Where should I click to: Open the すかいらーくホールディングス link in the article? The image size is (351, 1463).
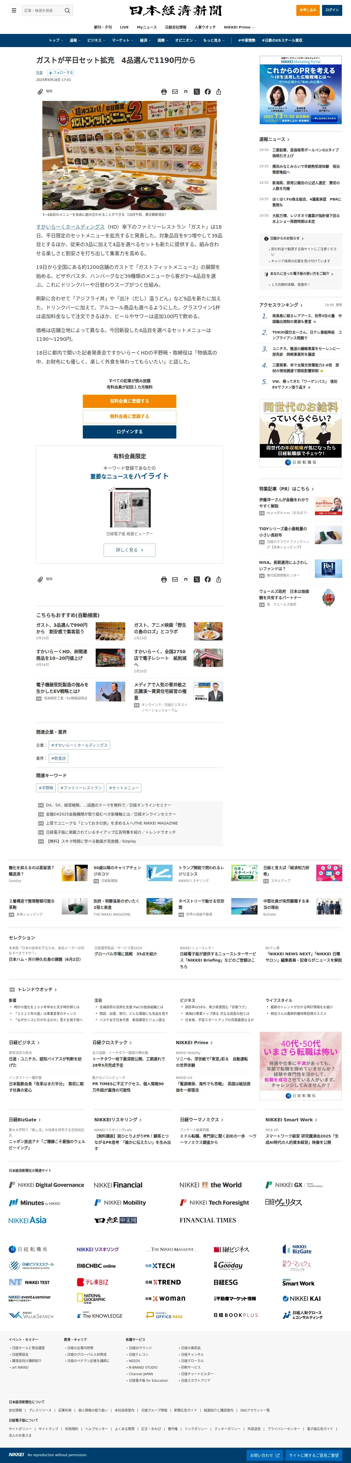(x=71, y=227)
